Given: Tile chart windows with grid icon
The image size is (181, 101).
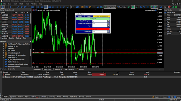Looking at the screenshot, I should pos(148,7).
